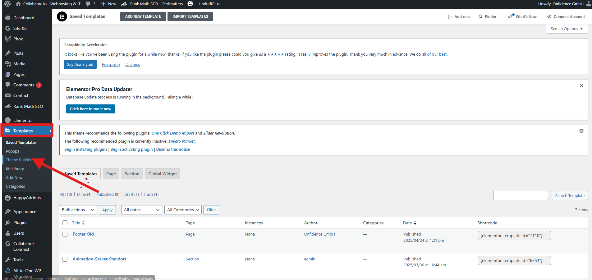592x280 pixels.
Task: Switch to the Page tab
Action: [111, 174]
